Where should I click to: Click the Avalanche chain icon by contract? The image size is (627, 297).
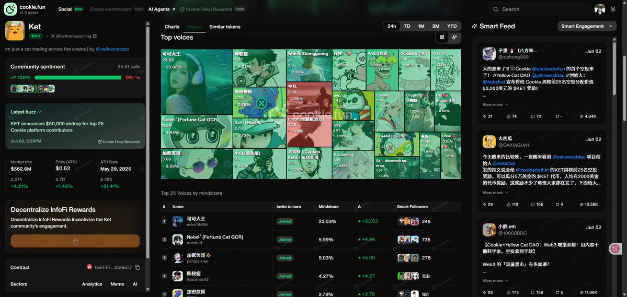(x=89, y=267)
